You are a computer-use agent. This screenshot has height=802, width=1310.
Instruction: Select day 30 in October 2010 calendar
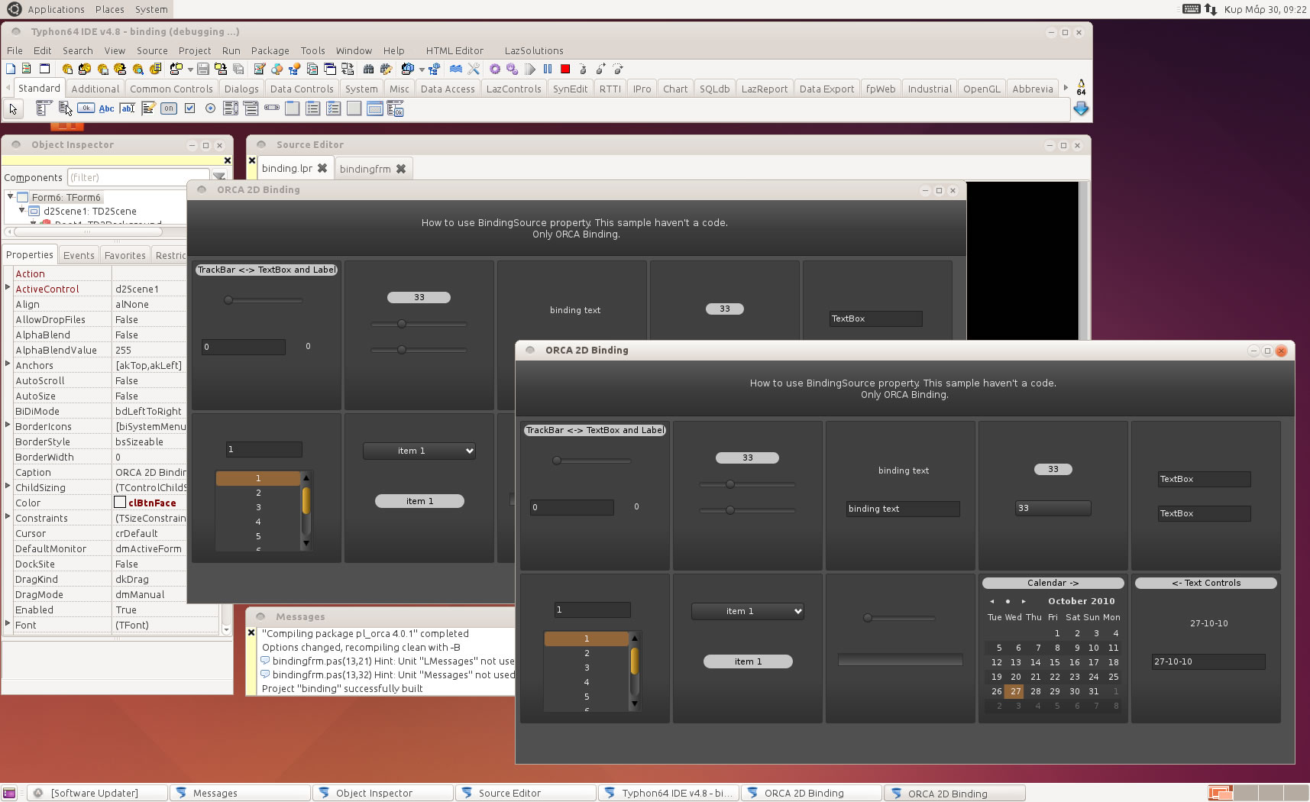pyautogui.click(x=1075, y=691)
